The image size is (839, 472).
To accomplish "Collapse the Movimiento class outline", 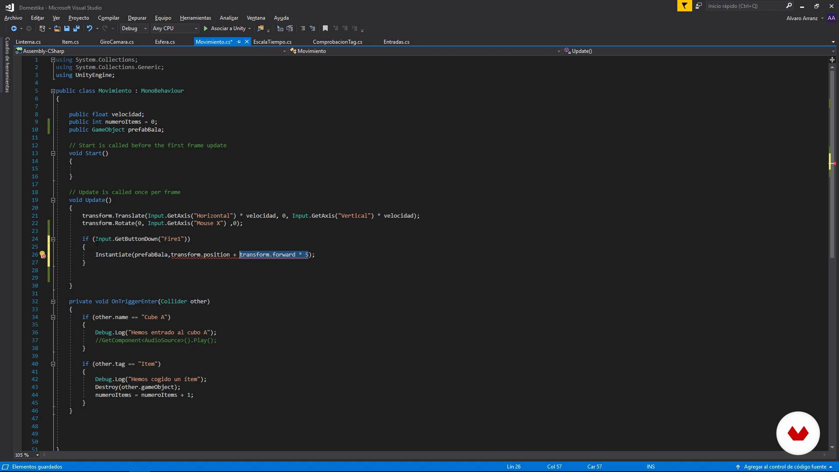I will (x=53, y=91).
